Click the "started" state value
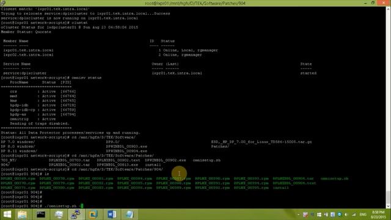391x220 pixels. click(309, 73)
